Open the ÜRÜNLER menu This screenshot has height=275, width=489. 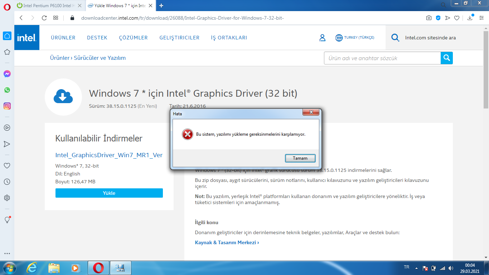(x=63, y=38)
